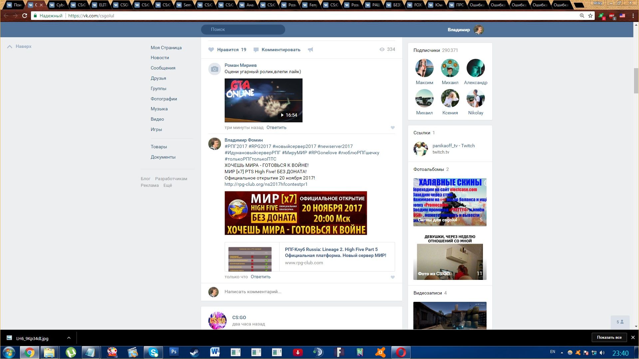Viewport: 639px width, 359px height.
Task: Click the page vertical scrollbar thumb
Action: [x=636, y=81]
